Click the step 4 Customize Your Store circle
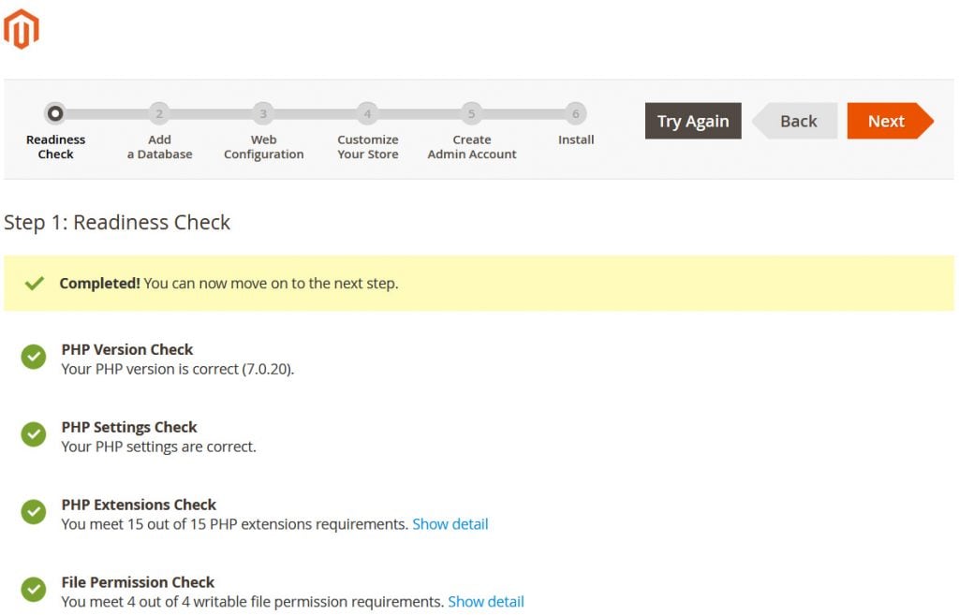The width and height of the screenshot is (959, 615). pos(367,114)
